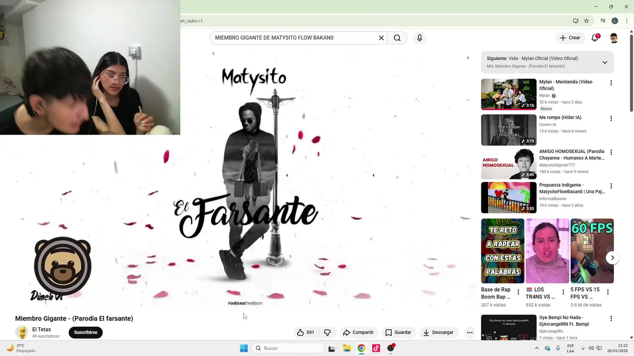Download video with Descargar button

438,332
